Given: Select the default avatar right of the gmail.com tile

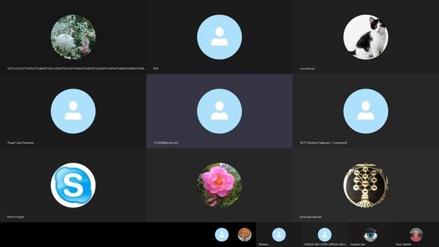Looking at the screenshot, I should pyautogui.click(x=366, y=111).
